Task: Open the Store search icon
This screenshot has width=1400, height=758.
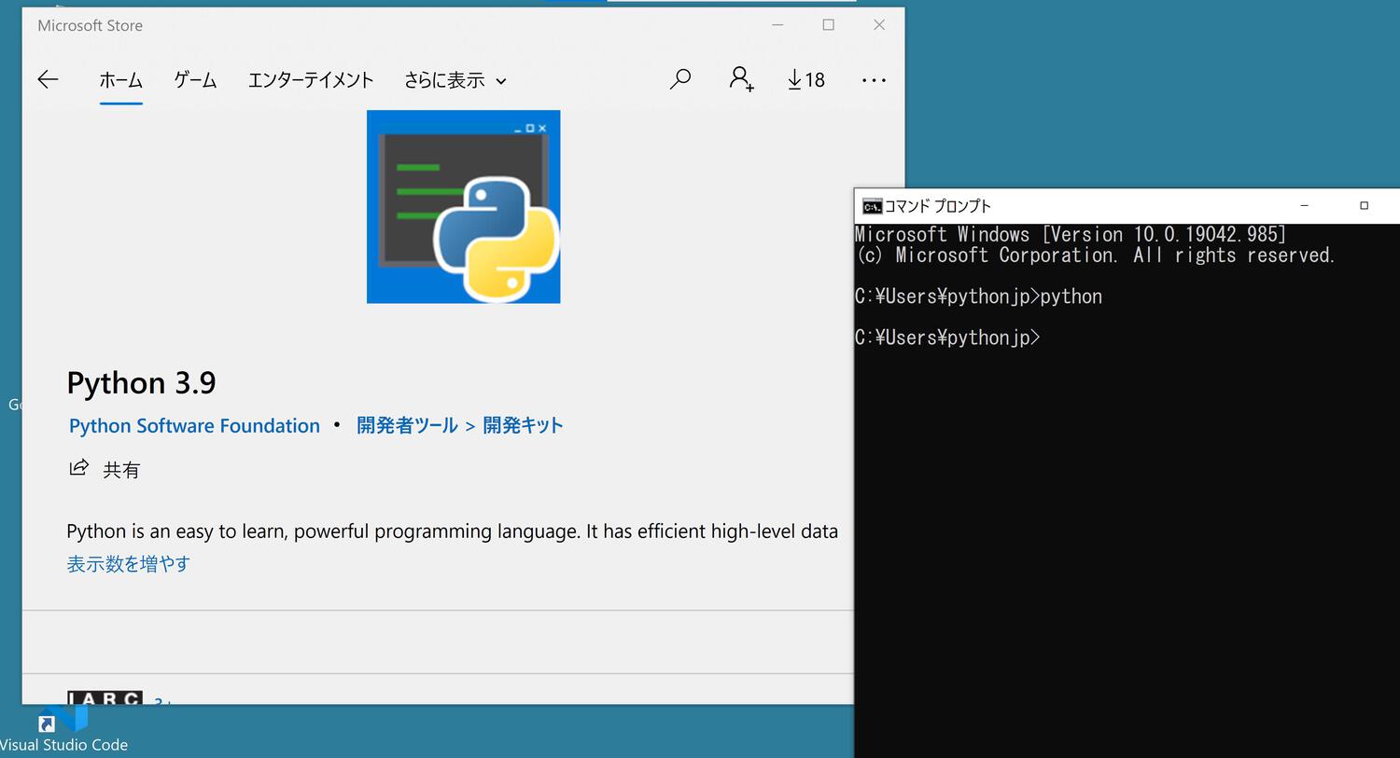Action: pyautogui.click(x=680, y=79)
